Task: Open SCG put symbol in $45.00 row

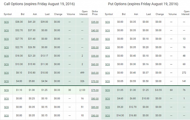Action: tap(107, 39)
